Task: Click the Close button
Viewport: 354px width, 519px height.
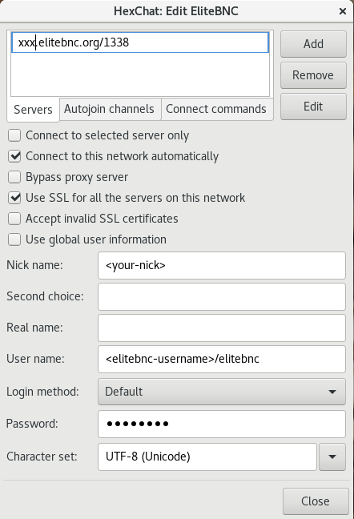Action: [x=316, y=501]
